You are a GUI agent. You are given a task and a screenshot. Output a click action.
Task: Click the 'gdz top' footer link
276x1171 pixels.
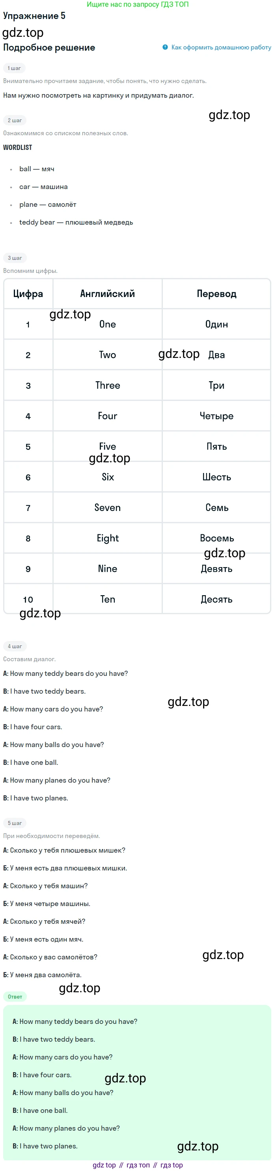click(104, 1165)
